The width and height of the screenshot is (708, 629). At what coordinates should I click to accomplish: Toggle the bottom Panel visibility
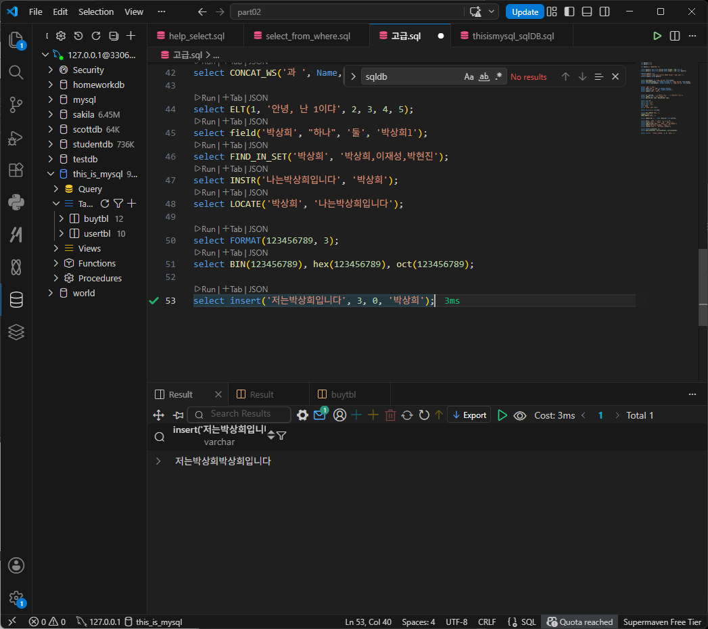(587, 11)
